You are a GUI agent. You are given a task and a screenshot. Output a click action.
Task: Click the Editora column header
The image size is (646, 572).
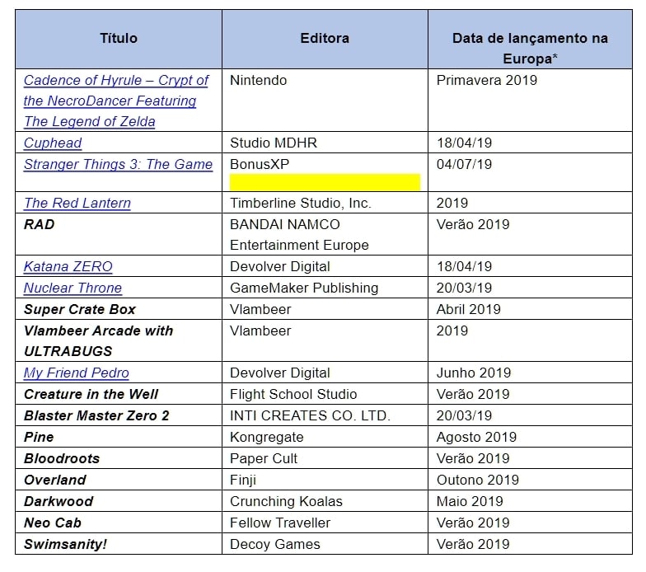(325, 38)
